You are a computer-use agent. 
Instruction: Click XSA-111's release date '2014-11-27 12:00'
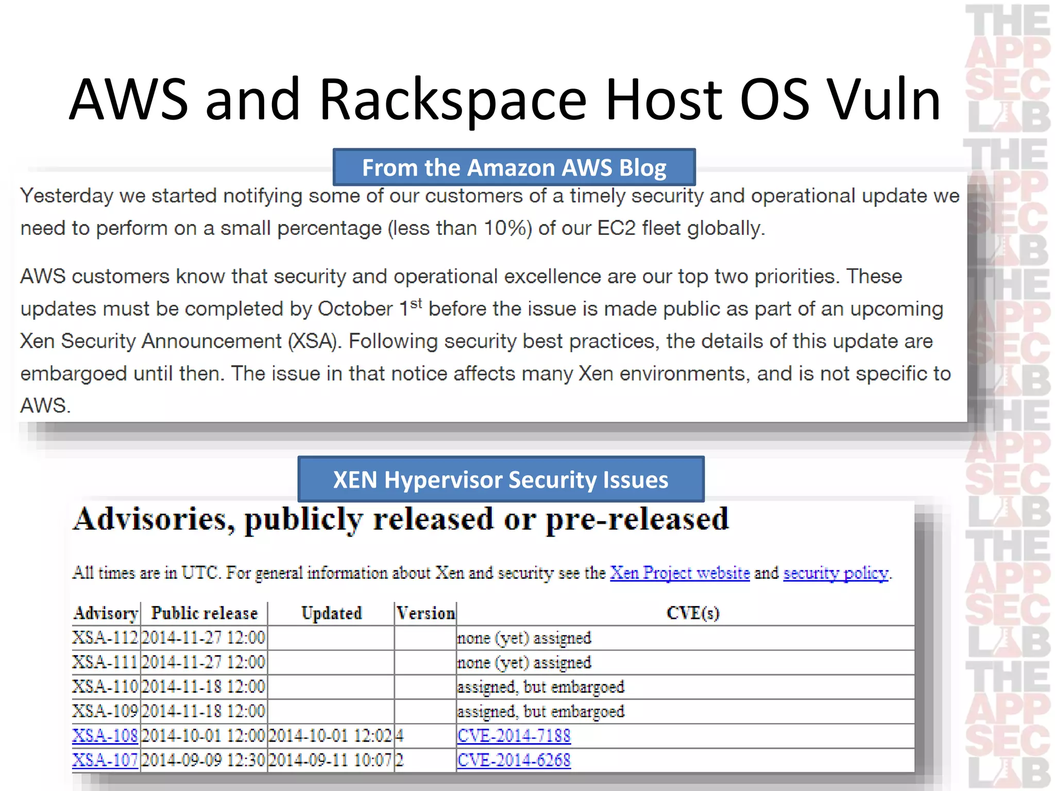click(x=203, y=662)
